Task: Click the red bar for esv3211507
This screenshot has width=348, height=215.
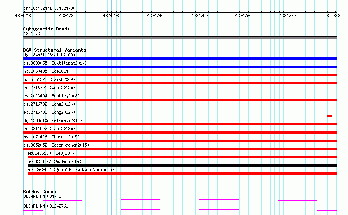Action: [180, 133]
